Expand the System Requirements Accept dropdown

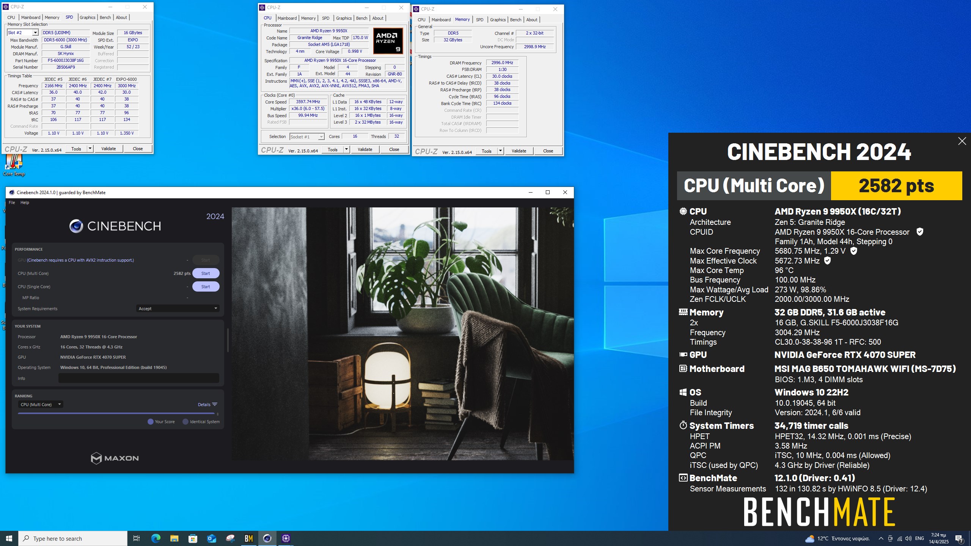(x=178, y=309)
